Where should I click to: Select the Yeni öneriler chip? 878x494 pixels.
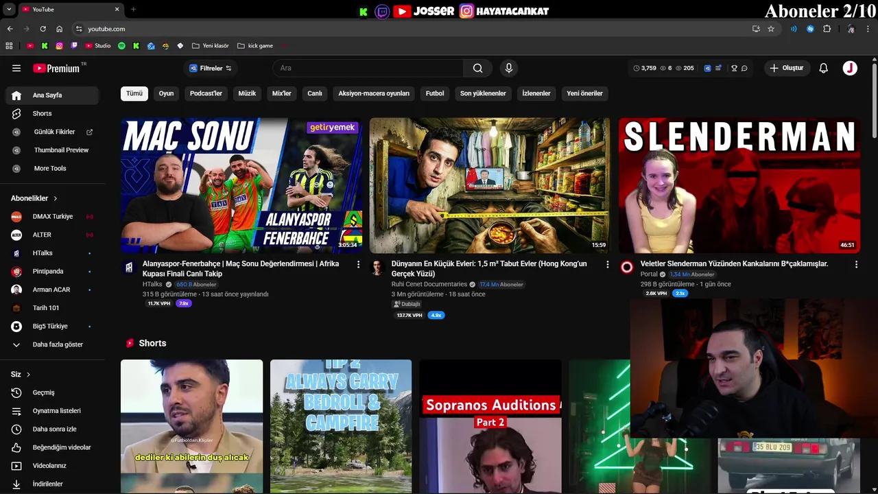[584, 93]
